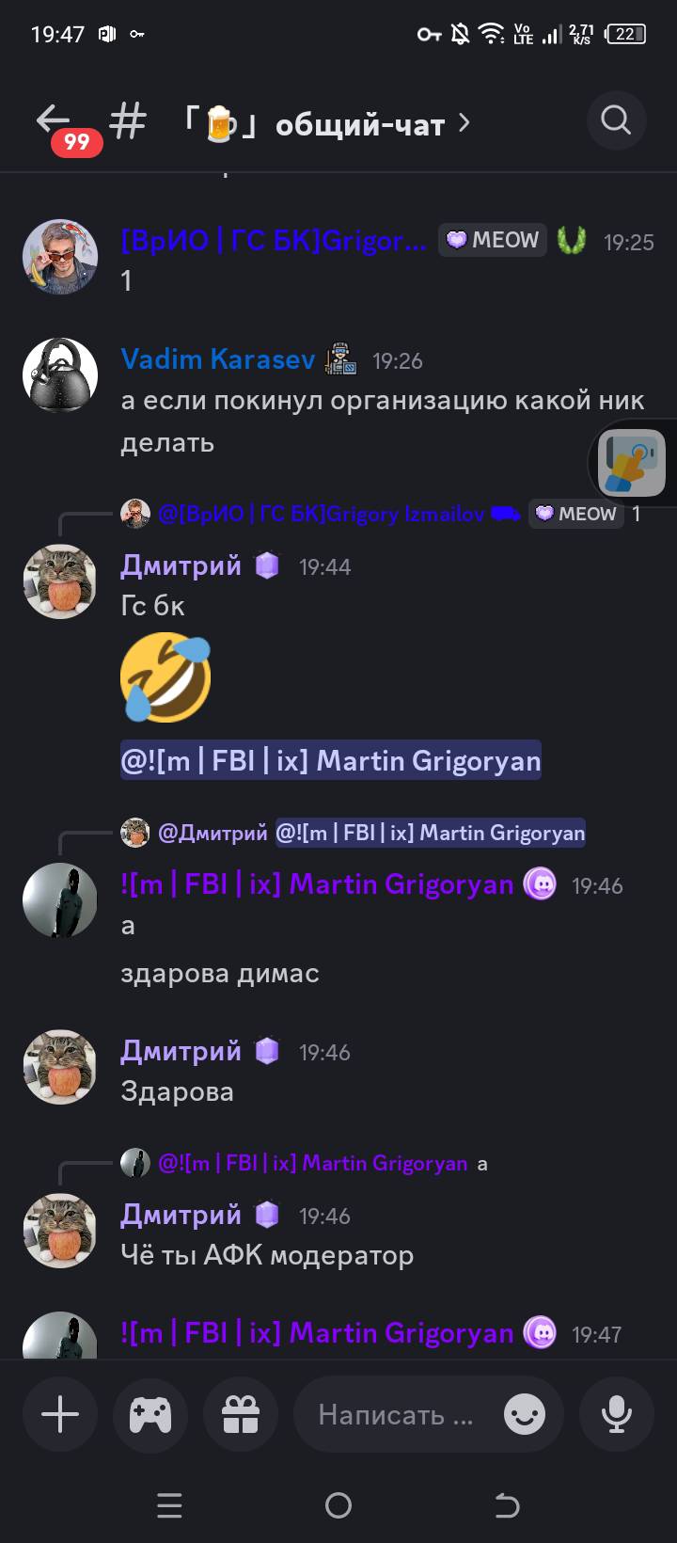Open the search magnifier icon
The width and height of the screenshot is (677, 1543).
616,120
